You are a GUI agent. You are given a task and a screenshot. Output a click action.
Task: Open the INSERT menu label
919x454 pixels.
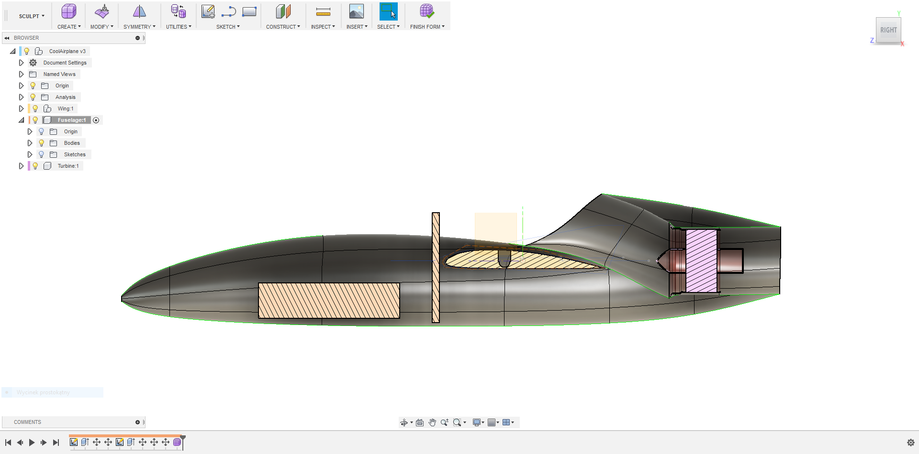point(357,27)
